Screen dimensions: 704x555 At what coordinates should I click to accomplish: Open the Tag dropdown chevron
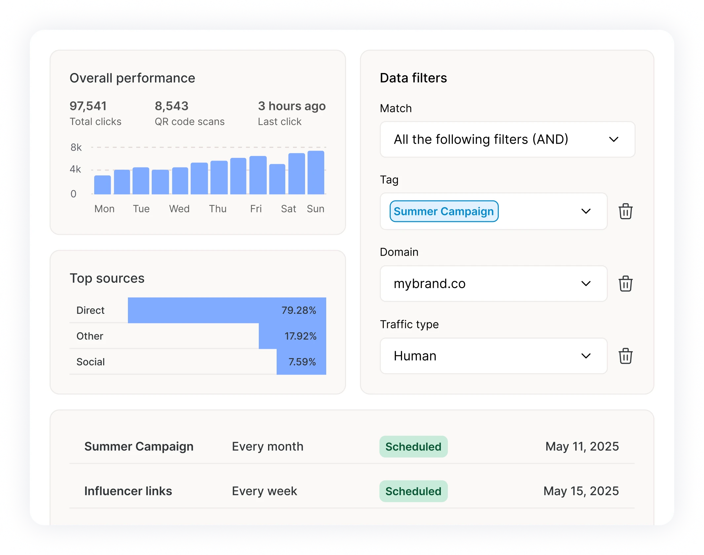[x=586, y=211]
